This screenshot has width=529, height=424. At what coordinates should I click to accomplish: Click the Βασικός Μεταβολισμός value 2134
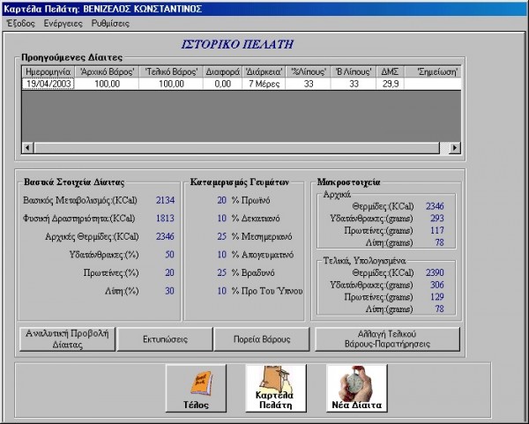[x=165, y=201]
